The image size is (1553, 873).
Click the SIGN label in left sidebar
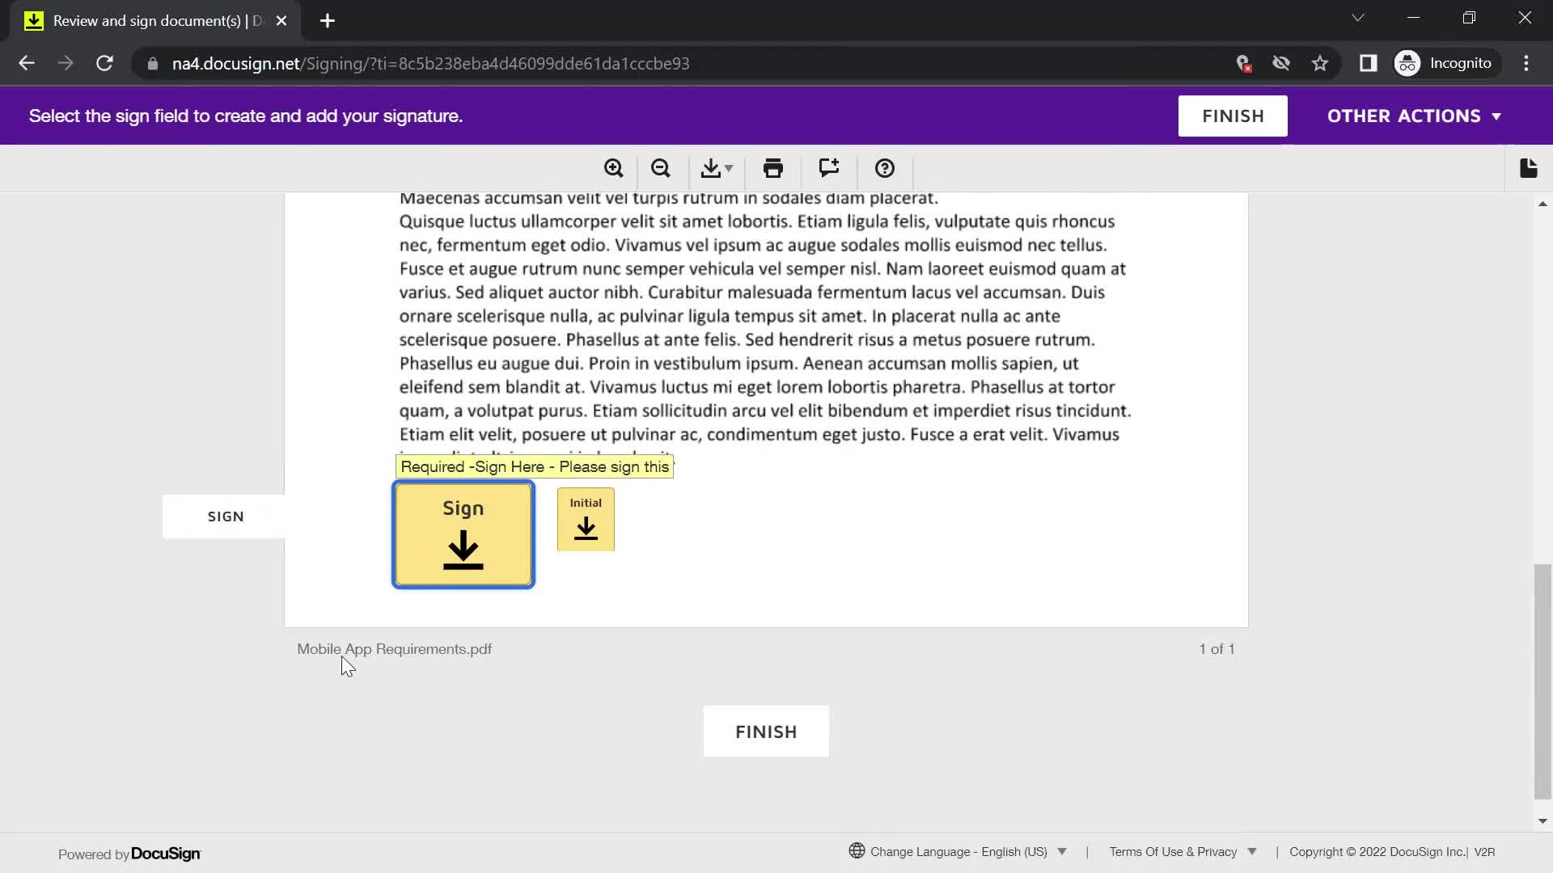[x=226, y=516]
